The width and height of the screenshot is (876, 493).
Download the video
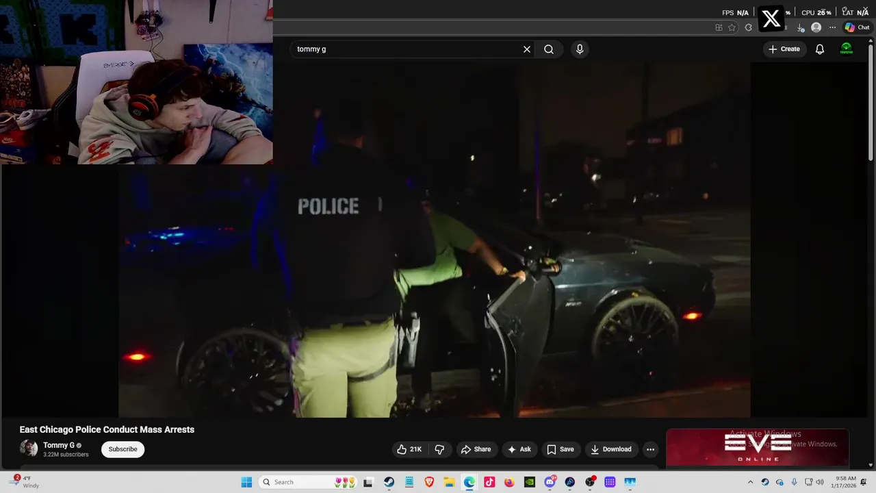[610, 449]
